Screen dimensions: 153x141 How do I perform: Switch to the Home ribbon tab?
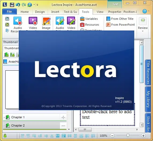point(25,12)
